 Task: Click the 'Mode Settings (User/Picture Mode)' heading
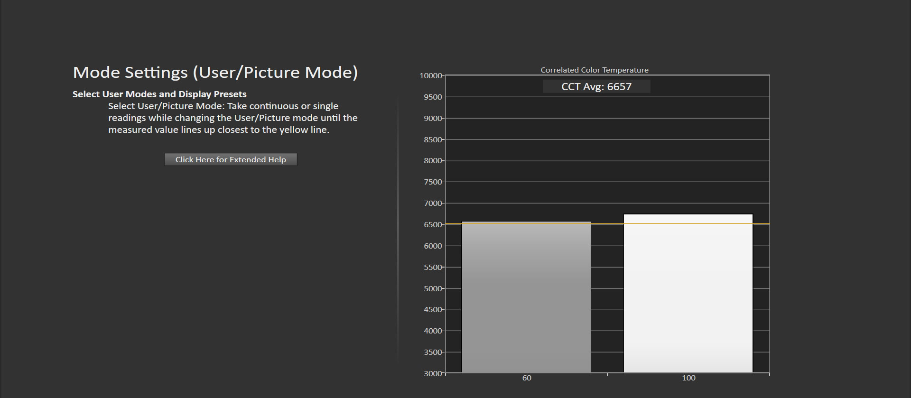point(215,72)
